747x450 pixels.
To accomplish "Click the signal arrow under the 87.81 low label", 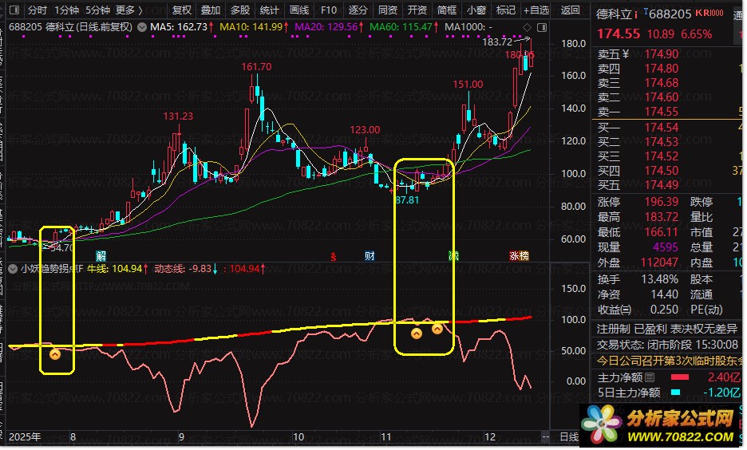I will (417, 334).
